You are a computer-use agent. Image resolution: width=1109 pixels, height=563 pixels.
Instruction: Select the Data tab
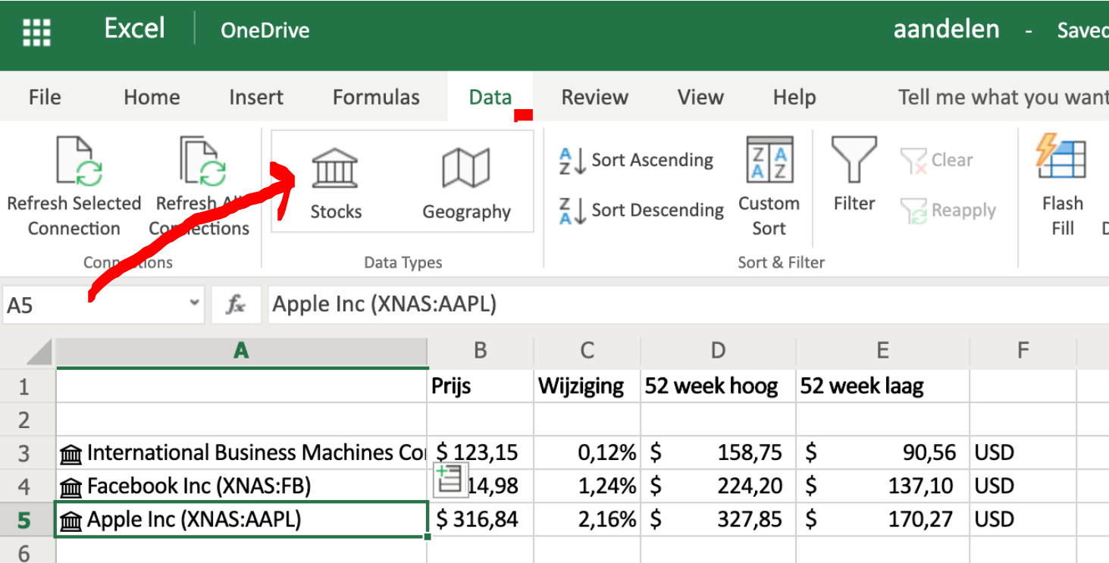490,97
